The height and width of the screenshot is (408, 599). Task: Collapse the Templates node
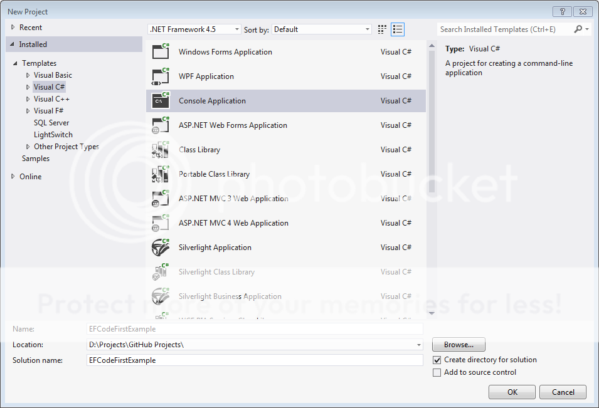pyautogui.click(x=15, y=63)
